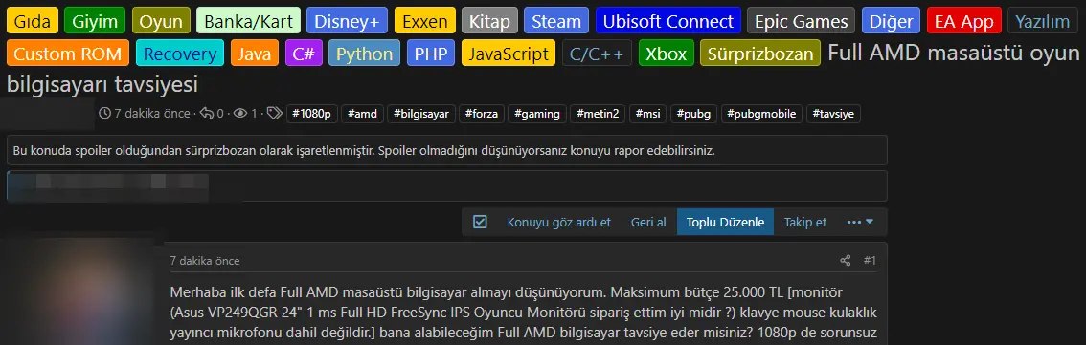
Task: Choose the C# label
Action: tap(304, 54)
